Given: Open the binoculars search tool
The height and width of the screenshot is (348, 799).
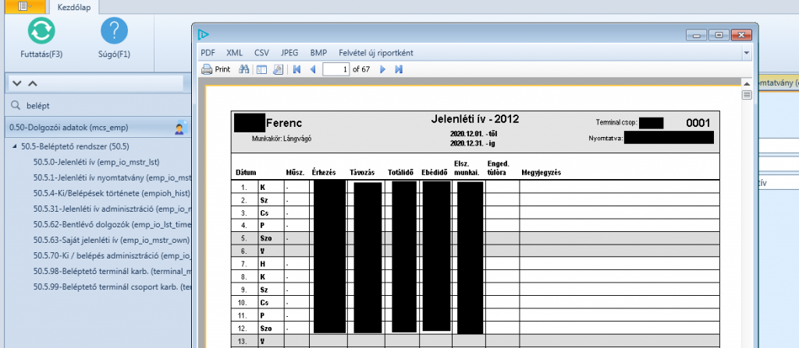Looking at the screenshot, I should tap(243, 69).
